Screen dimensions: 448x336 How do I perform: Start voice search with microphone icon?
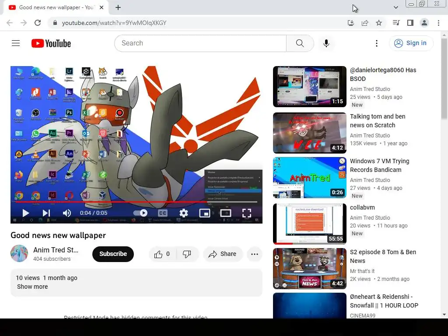326,43
